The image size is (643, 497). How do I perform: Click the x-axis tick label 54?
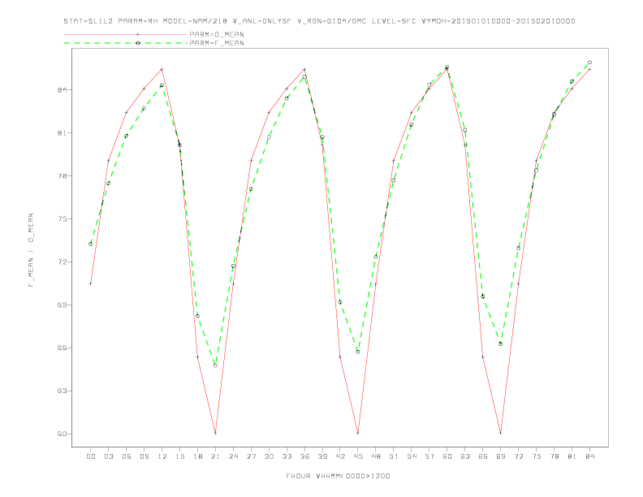point(412,456)
